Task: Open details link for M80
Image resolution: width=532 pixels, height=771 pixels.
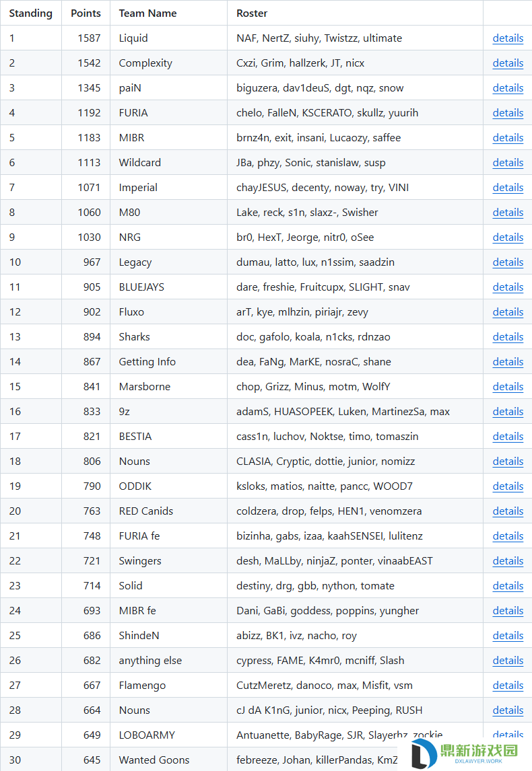Action: click(508, 213)
